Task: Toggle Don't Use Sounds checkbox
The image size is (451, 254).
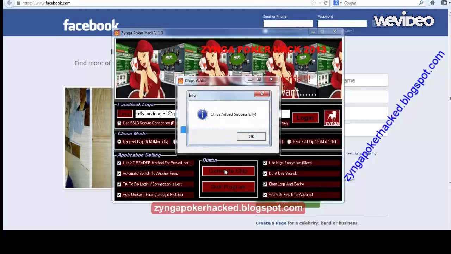Action: [265, 174]
